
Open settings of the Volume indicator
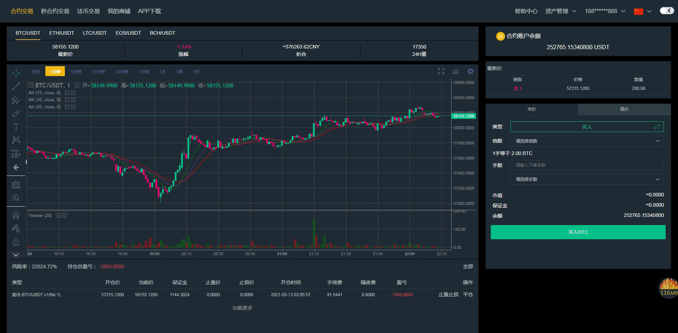[58, 216]
